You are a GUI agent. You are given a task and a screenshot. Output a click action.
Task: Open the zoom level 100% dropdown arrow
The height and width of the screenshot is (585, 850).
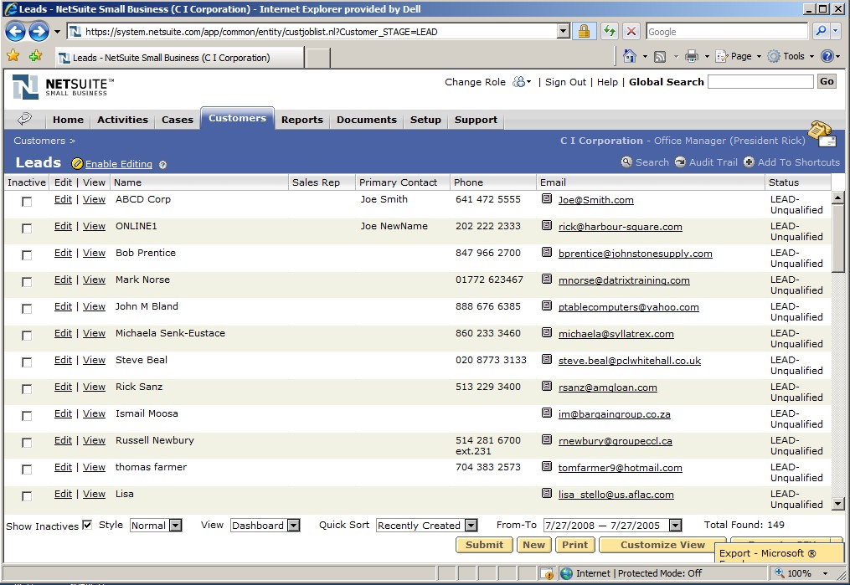(825, 573)
